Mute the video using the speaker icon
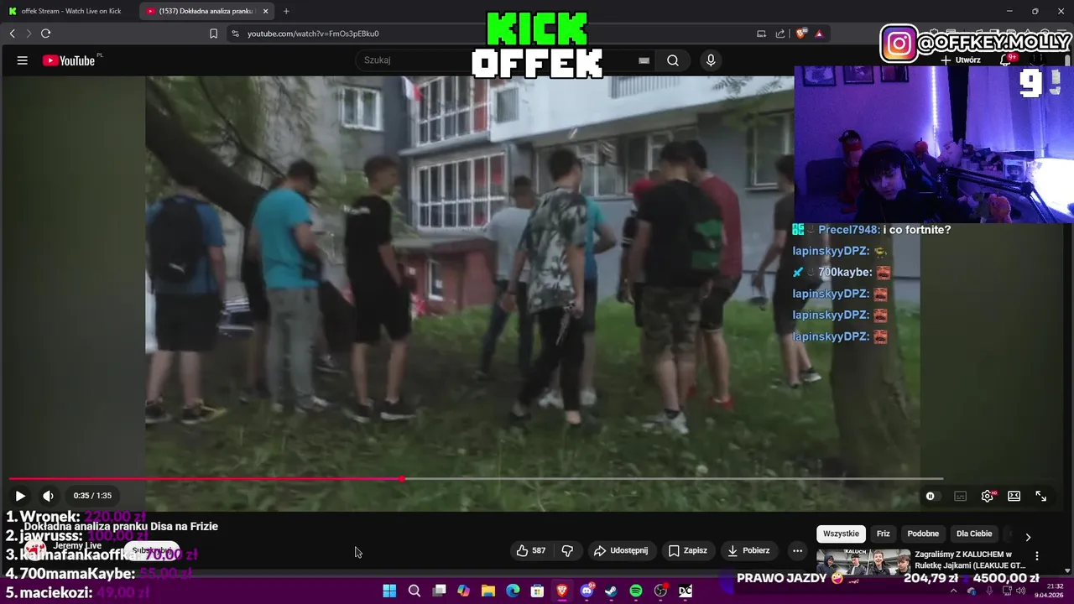 [48, 496]
